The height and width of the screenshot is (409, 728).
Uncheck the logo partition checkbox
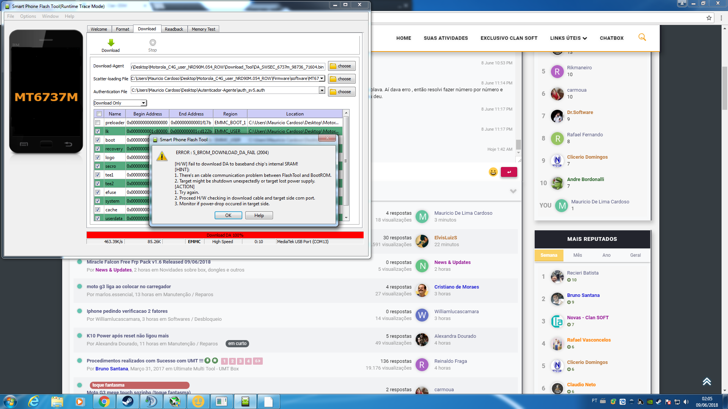point(98,158)
